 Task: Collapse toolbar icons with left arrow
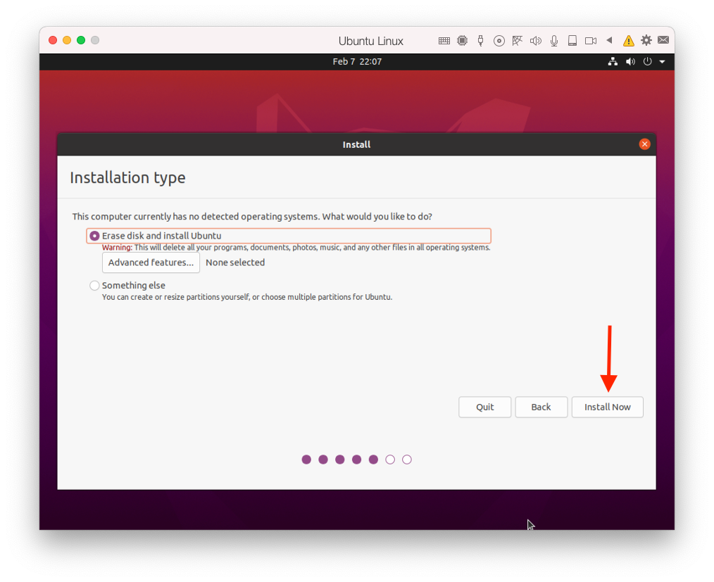pos(609,41)
